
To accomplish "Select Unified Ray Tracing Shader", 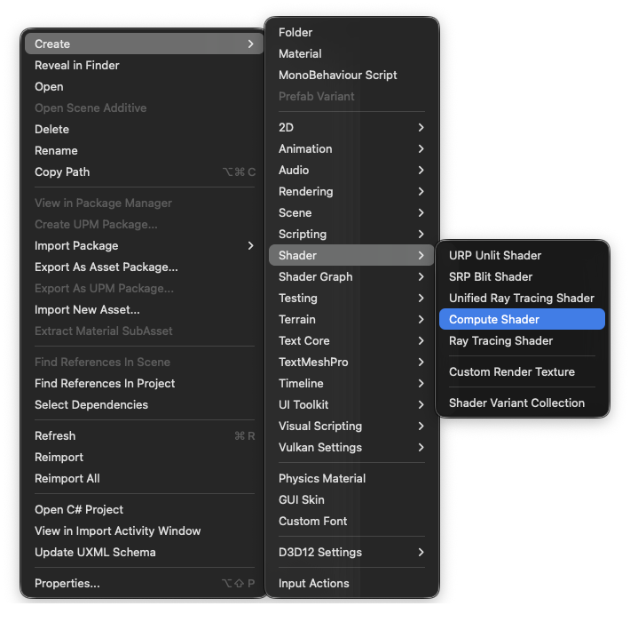I will (522, 298).
